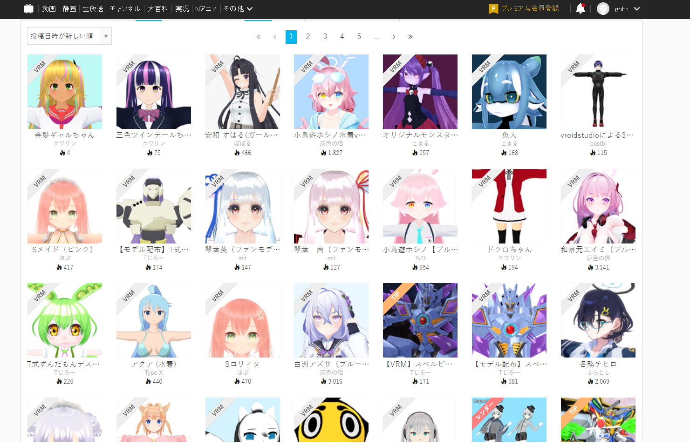Click author Type X under アクア

(154, 372)
